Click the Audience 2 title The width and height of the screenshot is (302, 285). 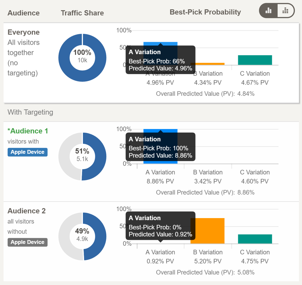[27, 211]
